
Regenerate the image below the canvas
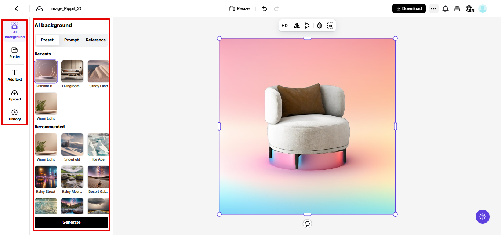(x=307, y=223)
